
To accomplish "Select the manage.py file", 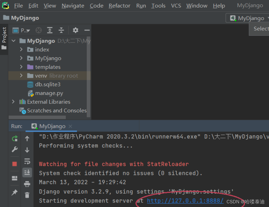I will click(49, 93).
